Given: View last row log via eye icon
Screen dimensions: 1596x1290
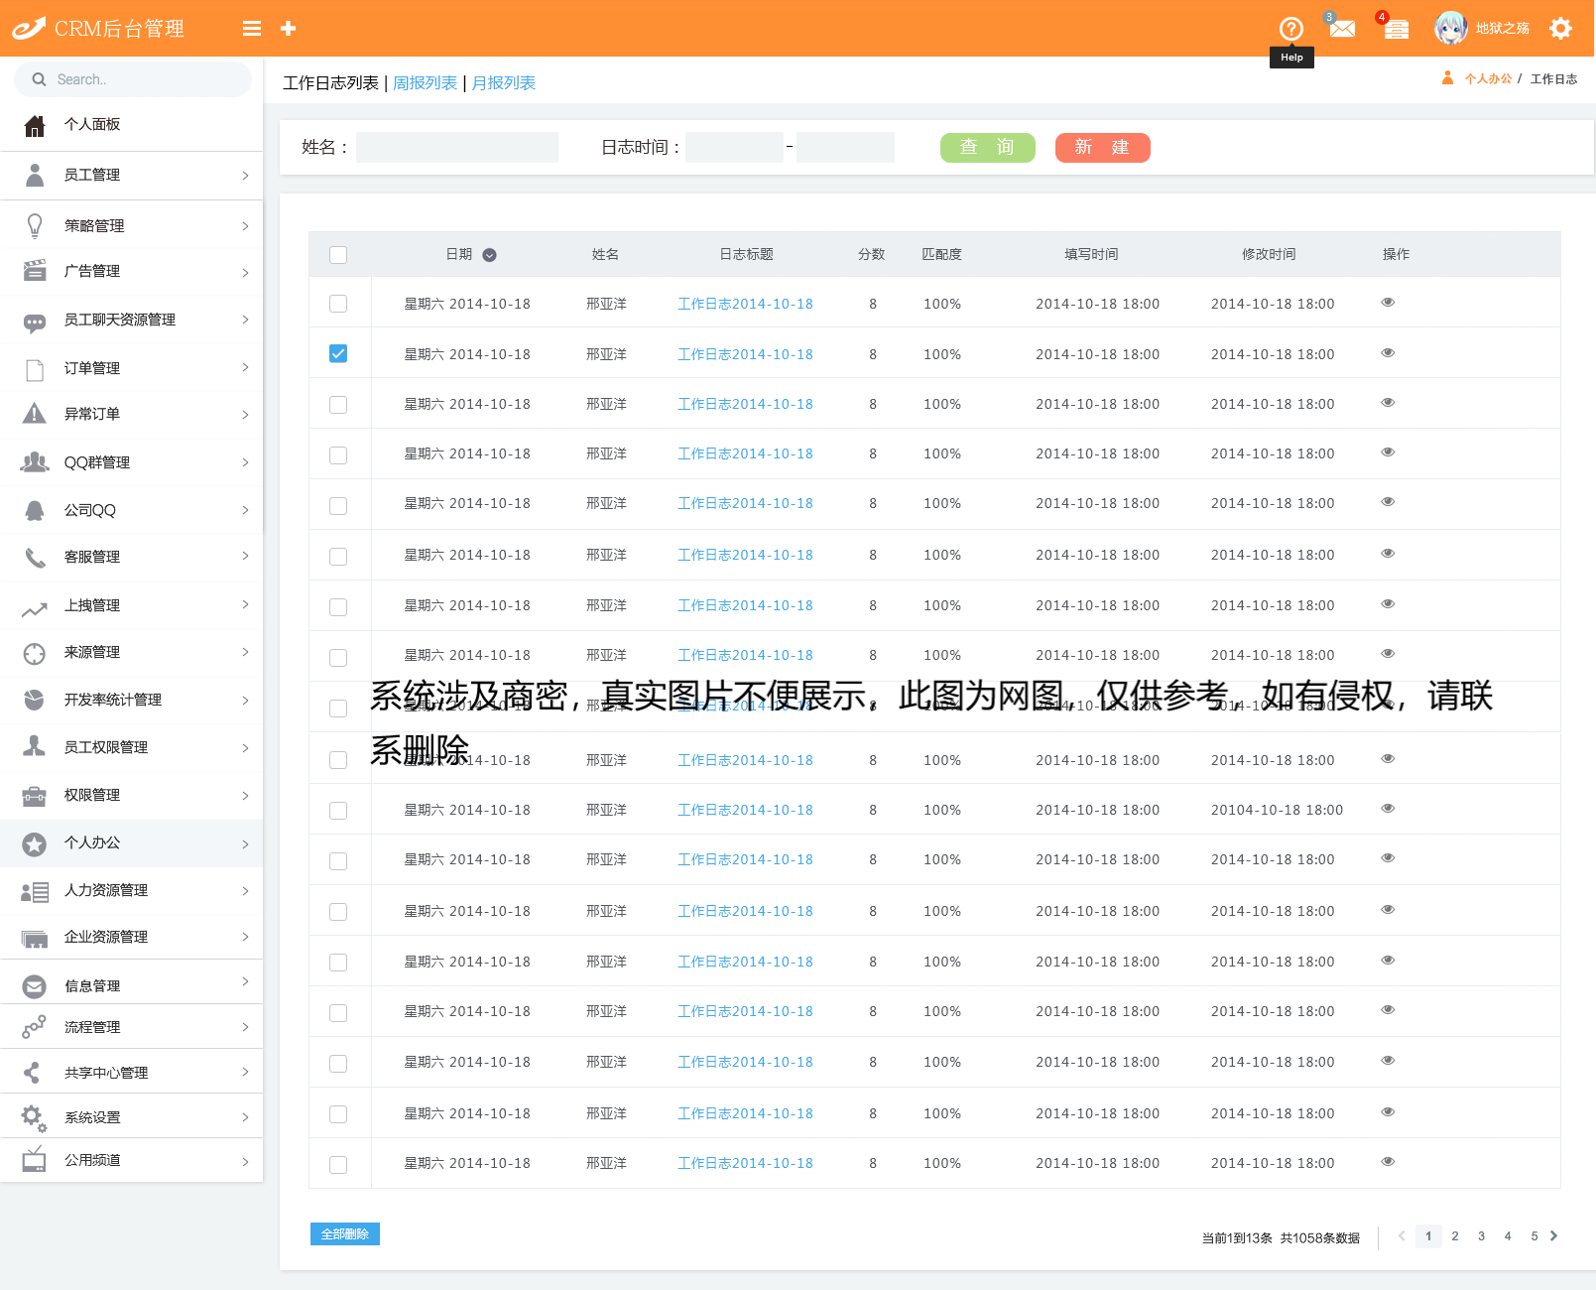Looking at the screenshot, I should pyautogui.click(x=1388, y=1162).
